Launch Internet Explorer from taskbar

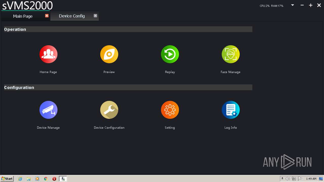pos(20,179)
